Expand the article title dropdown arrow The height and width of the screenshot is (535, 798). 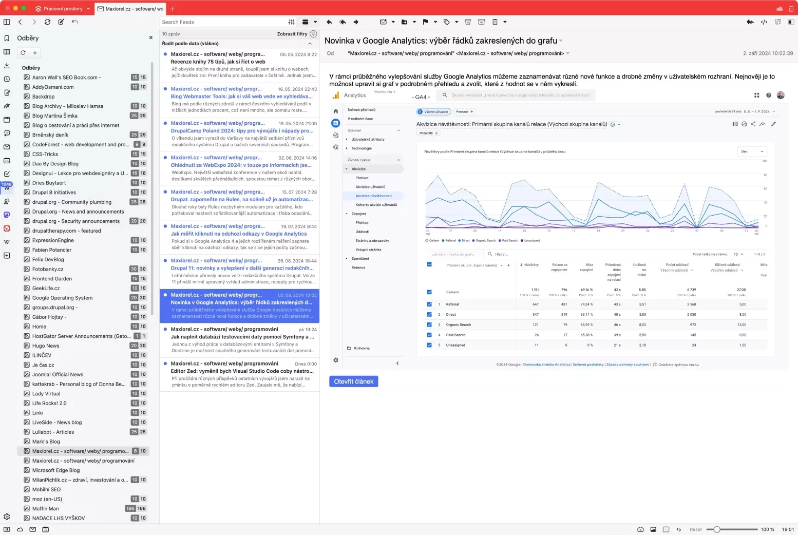click(561, 41)
